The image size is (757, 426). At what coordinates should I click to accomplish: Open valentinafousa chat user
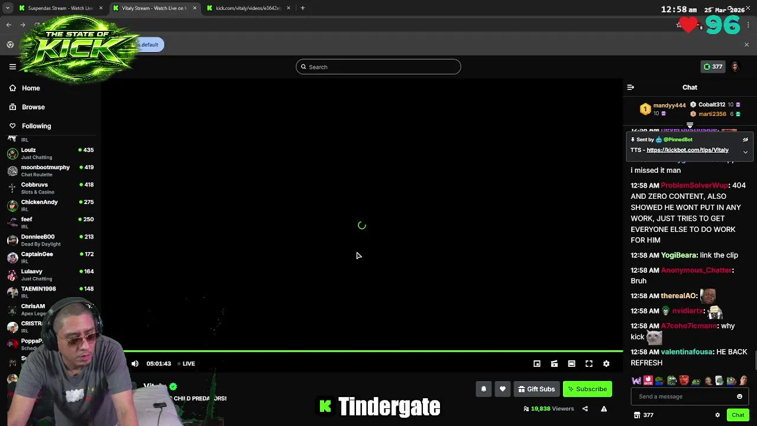click(687, 352)
